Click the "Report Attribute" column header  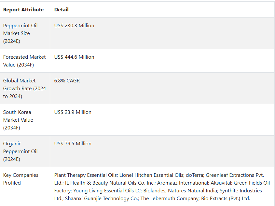point(23,10)
